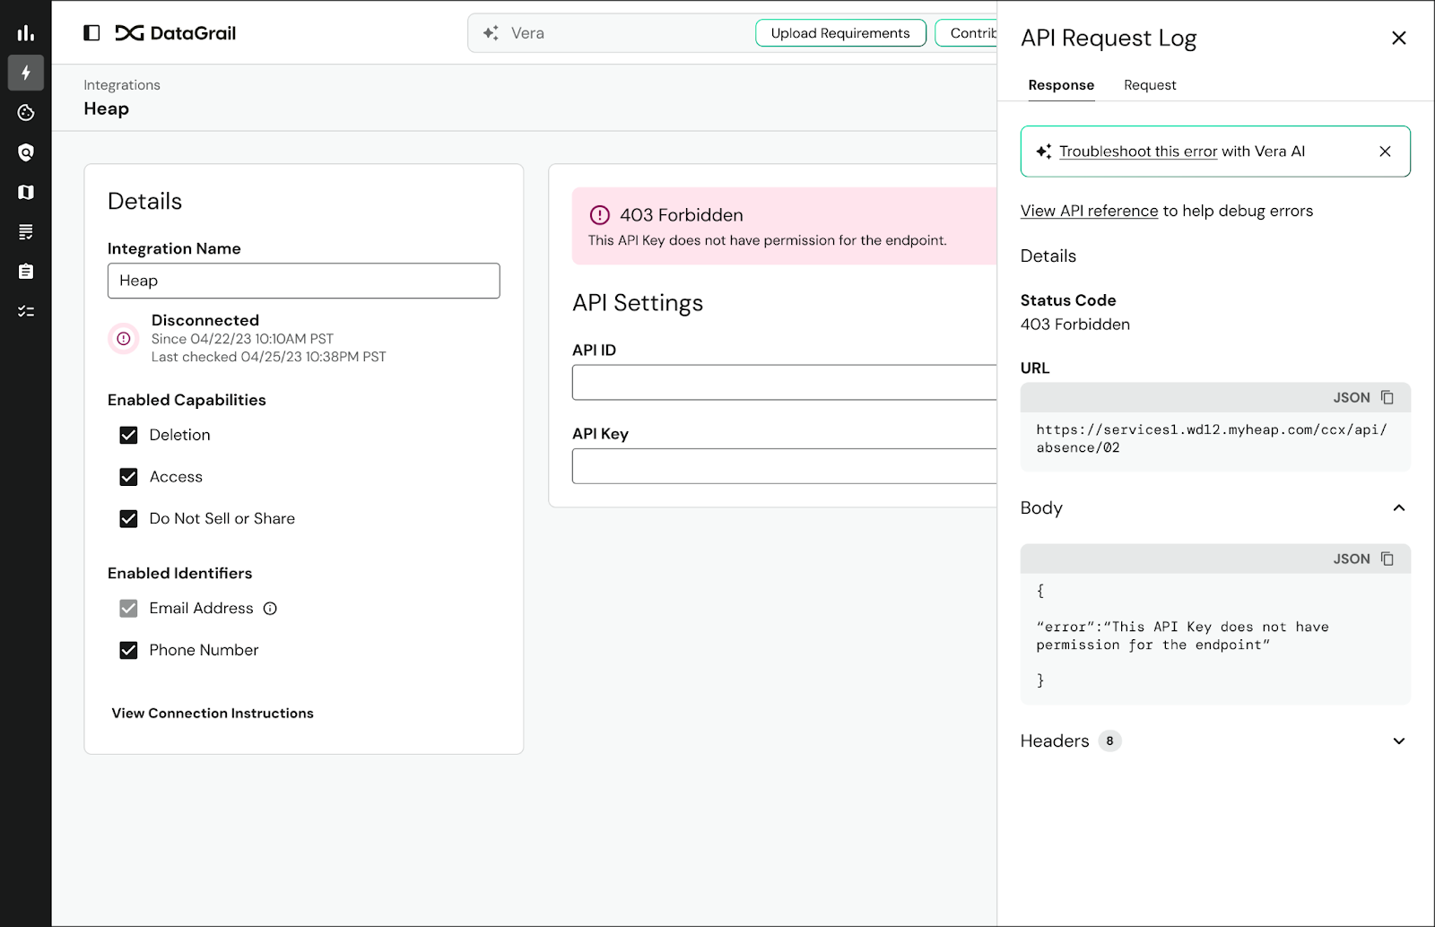Copy the Body JSON with copy icon

1387,559
